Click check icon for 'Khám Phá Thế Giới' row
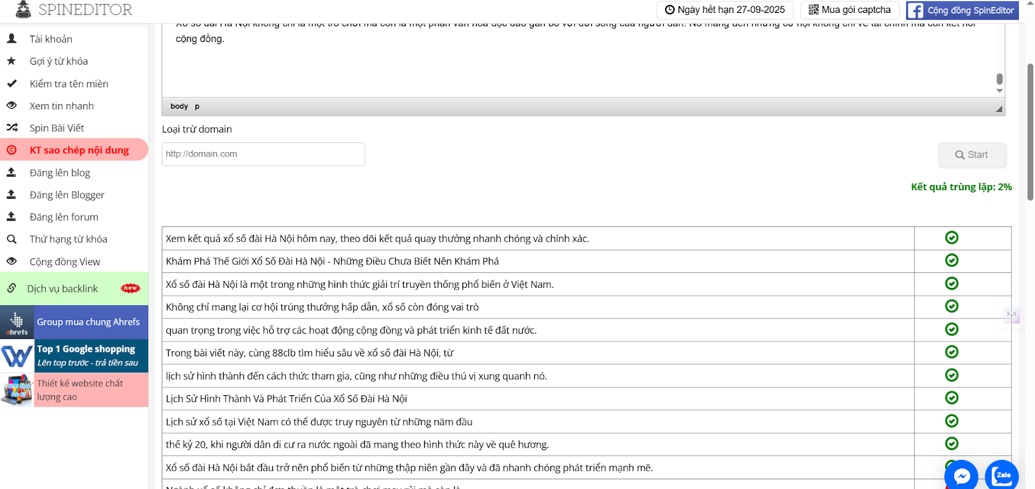The height and width of the screenshot is (489, 1035). click(952, 260)
